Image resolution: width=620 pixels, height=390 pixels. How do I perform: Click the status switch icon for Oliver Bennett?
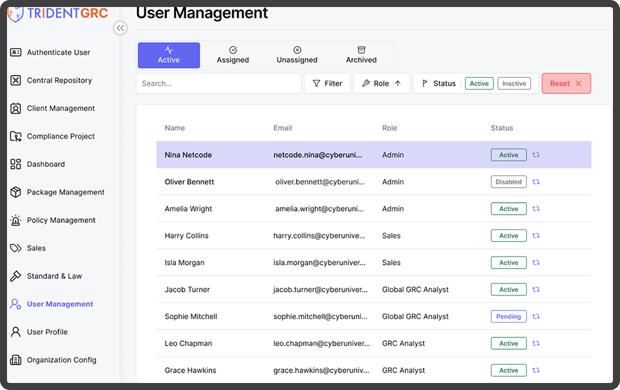[x=536, y=182]
